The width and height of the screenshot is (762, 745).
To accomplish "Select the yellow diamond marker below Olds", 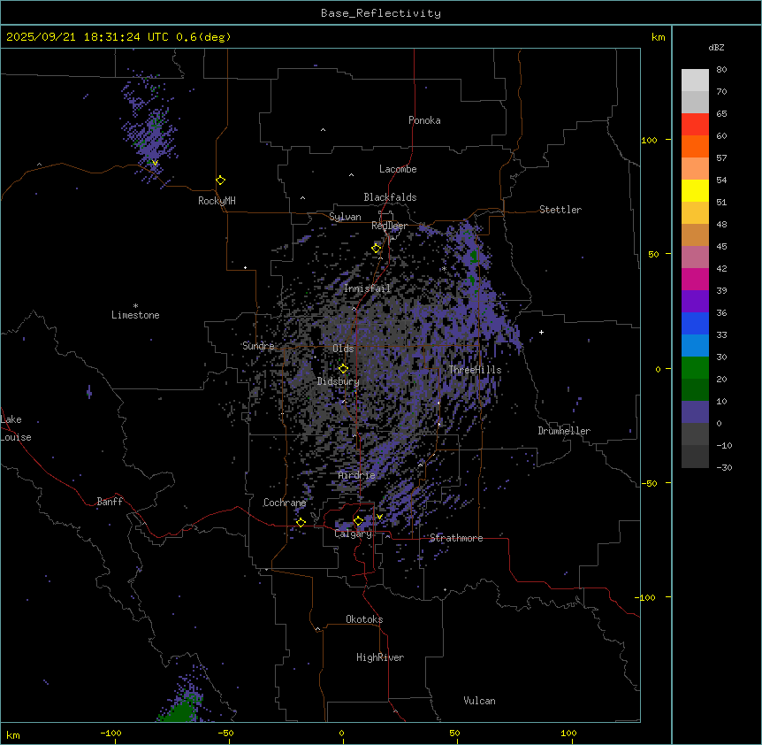I will click(x=344, y=368).
